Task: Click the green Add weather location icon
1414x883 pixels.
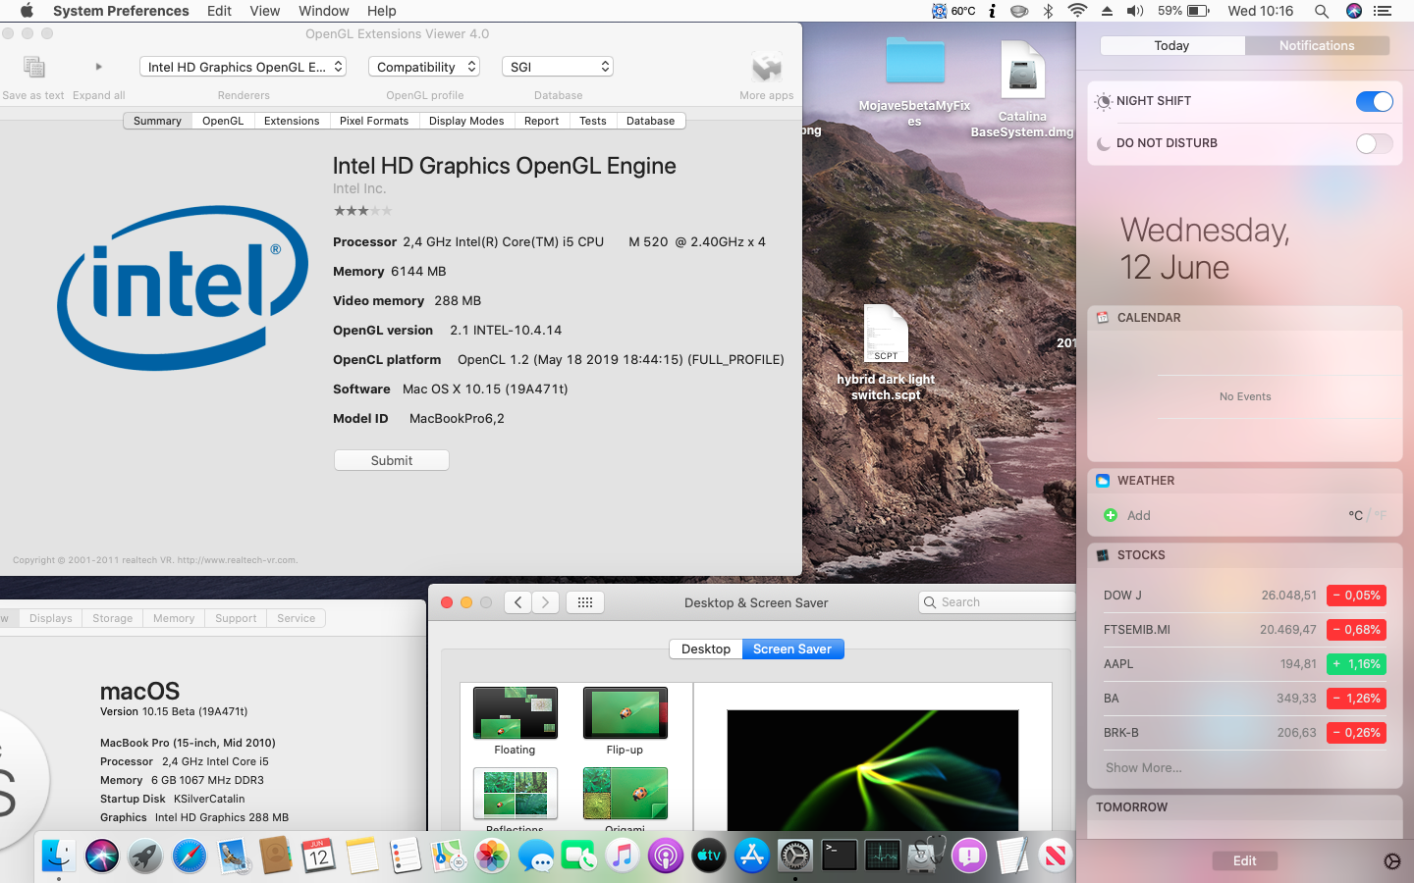Action: point(1111,515)
